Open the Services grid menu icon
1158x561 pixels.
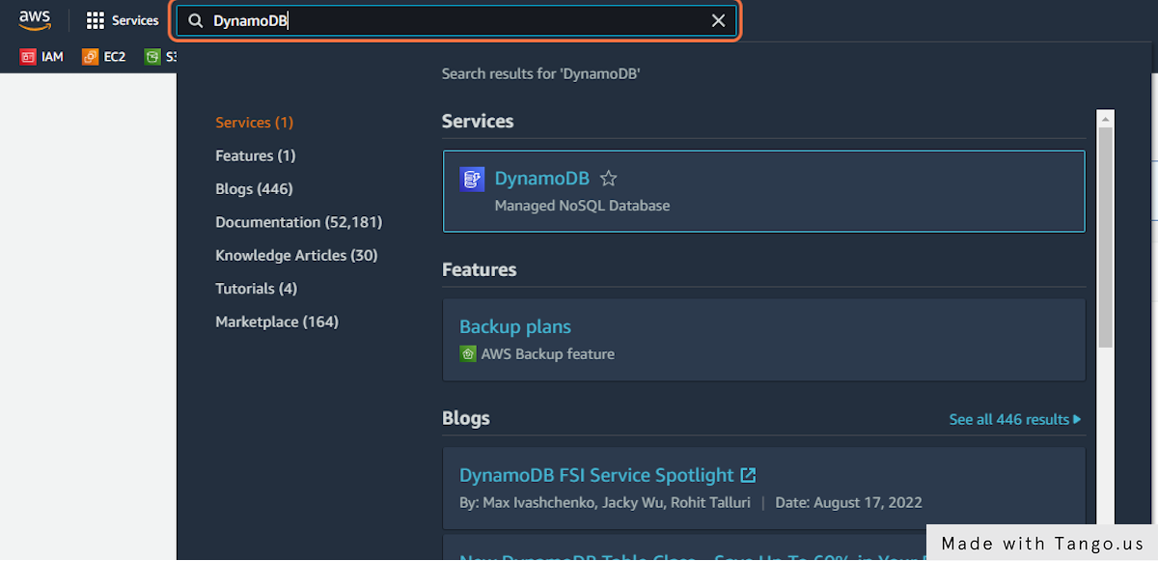[x=95, y=20]
